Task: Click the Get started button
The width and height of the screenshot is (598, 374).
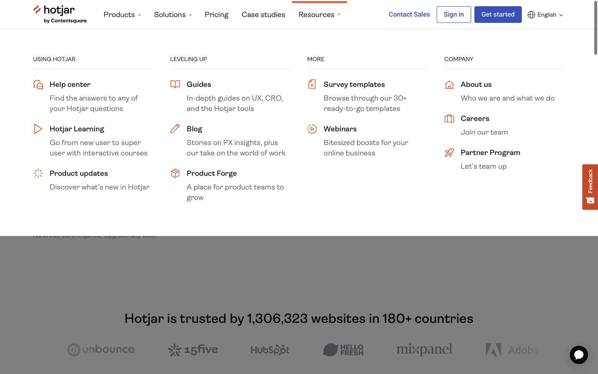Action: 498,14
